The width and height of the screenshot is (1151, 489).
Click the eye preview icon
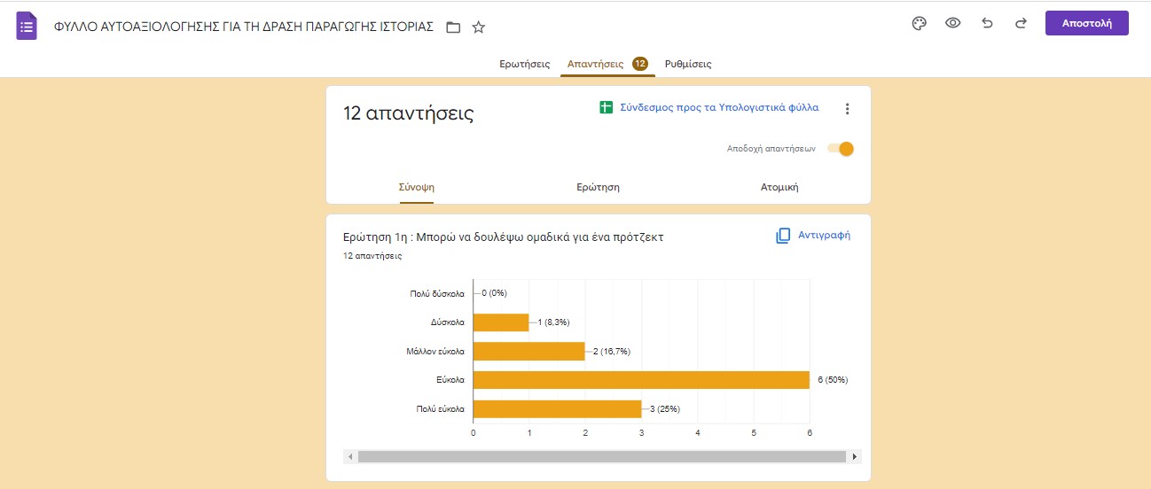[953, 24]
